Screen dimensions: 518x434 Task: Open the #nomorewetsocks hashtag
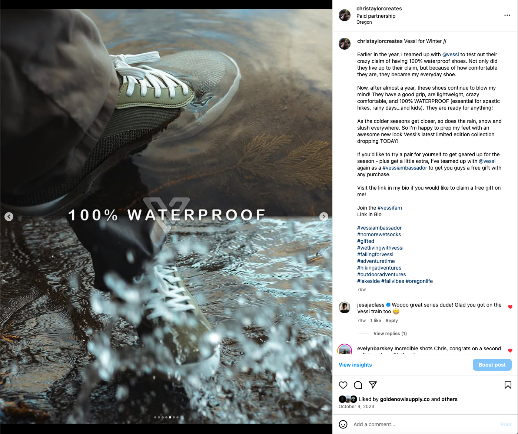[379, 234]
